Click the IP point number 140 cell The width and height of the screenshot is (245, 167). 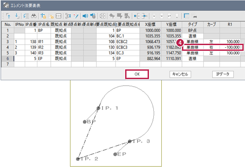pos(31,53)
